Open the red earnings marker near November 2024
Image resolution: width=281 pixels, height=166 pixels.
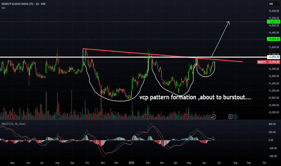coord(101,117)
